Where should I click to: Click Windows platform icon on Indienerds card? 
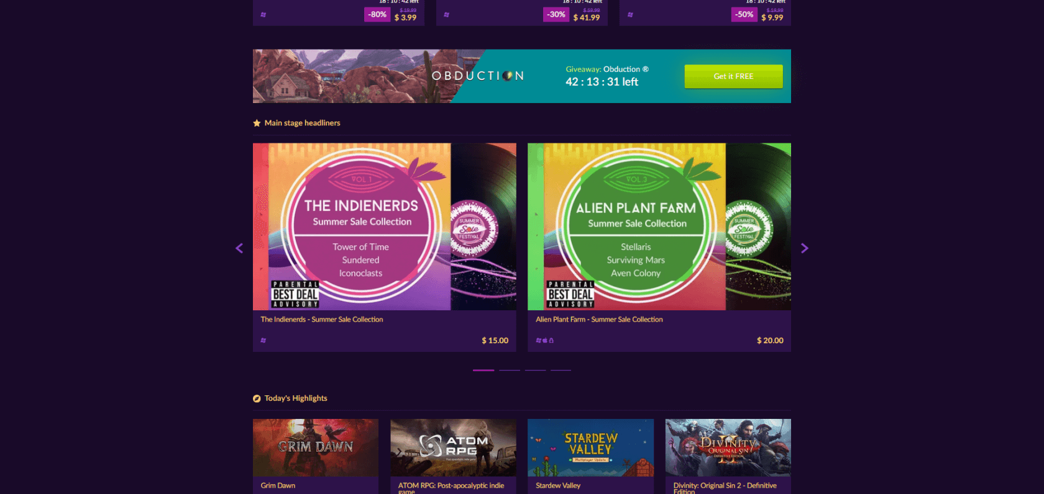(263, 341)
